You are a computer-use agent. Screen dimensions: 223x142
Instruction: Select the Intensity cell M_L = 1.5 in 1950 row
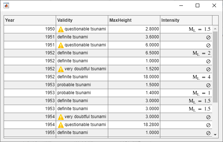tap(186, 29)
